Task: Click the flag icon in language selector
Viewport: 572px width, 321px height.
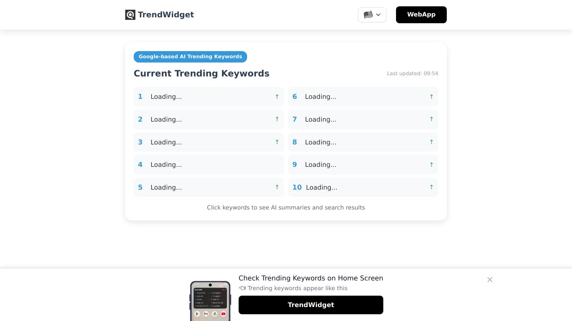Action: point(368,15)
